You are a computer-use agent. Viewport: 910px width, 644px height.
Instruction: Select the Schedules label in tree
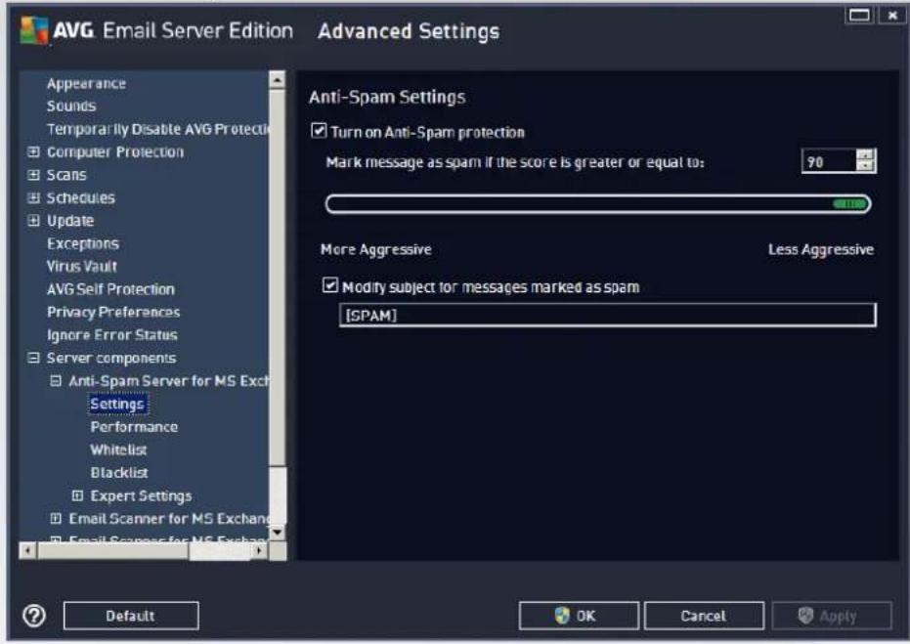(x=81, y=197)
